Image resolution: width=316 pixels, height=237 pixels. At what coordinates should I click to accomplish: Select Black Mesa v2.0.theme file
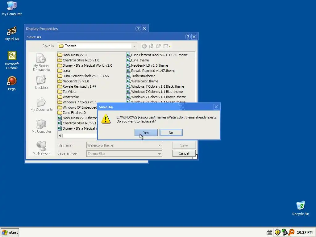coord(77,118)
